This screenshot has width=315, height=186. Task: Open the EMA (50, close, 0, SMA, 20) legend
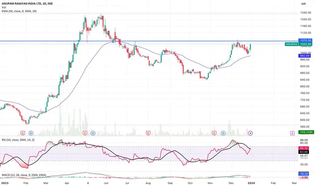tap(19, 11)
